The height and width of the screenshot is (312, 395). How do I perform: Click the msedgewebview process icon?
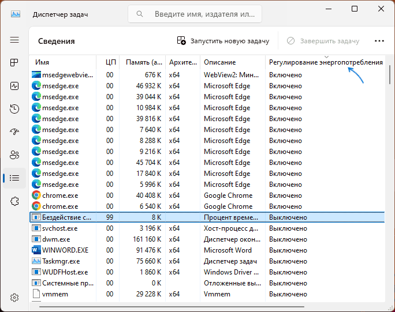coord(36,75)
